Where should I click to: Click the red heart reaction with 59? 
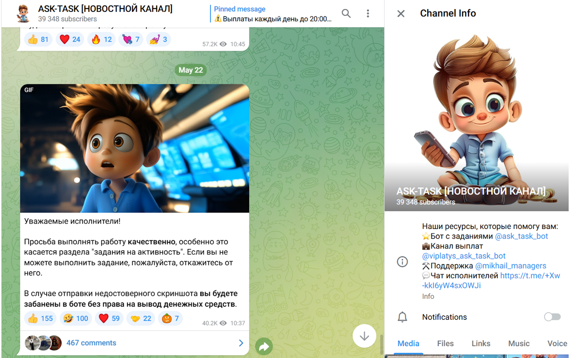point(109,318)
